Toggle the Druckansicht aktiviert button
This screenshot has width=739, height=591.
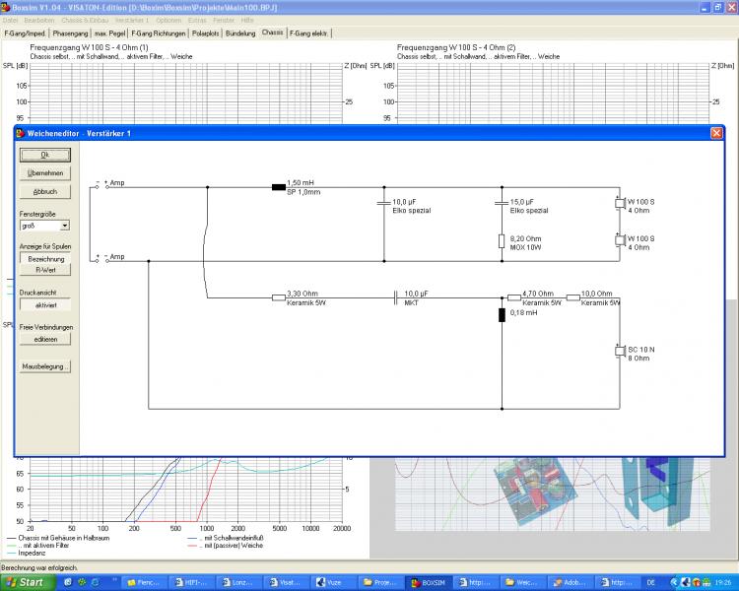(x=45, y=305)
